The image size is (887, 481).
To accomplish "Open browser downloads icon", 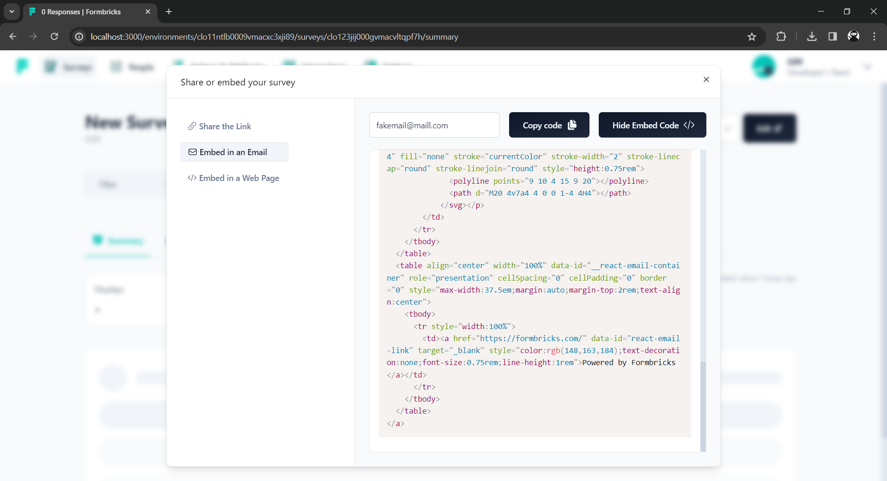I will [812, 36].
